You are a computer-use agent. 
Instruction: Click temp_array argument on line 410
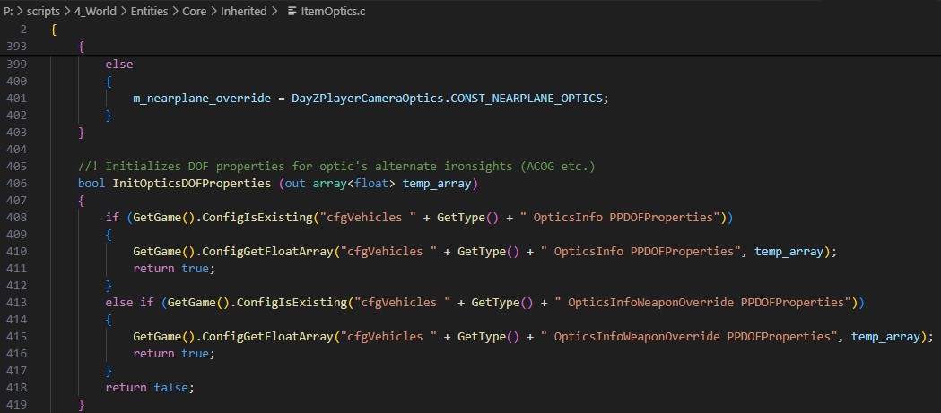pos(789,252)
